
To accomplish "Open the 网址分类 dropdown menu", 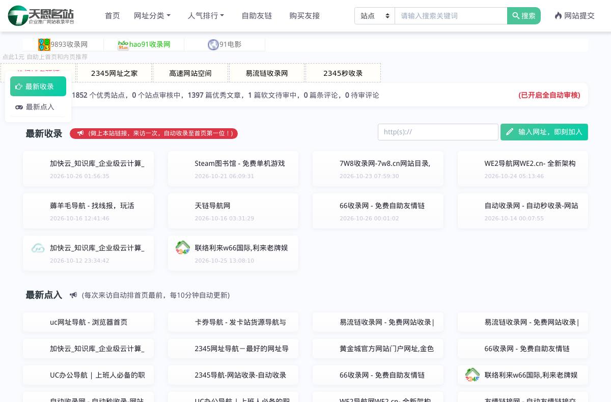I will tap(152, 16).
